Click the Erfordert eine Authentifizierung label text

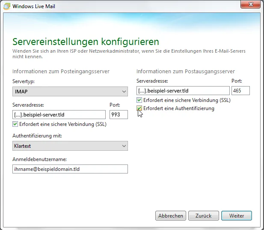(179, 108)
